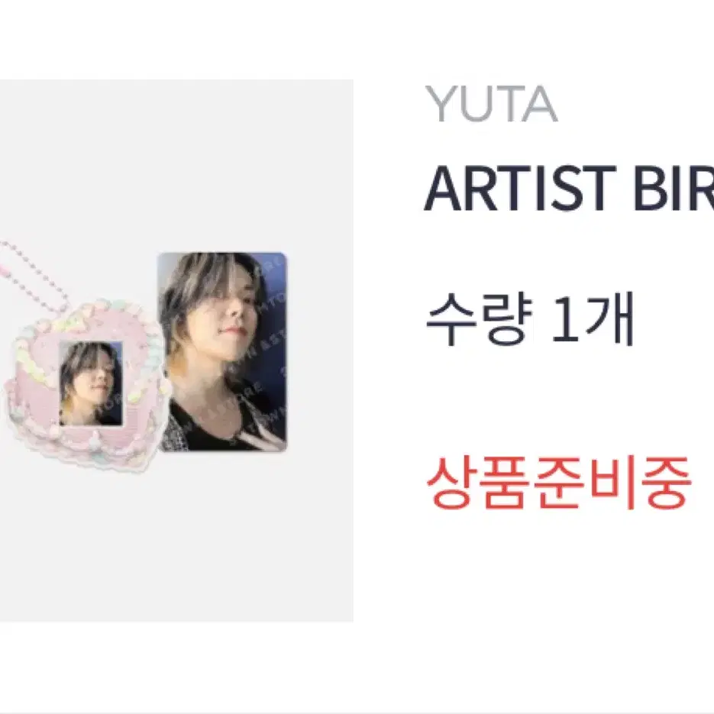Click 준비중 in the red status text
The image size is (714, 714).
[612, 482]
